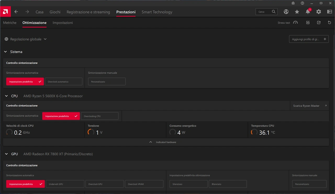The width and height of the screenshot is (335, 194).
Task: Click AMD Radeon RX 7800 XT name
Action: pyautogui.click(x=58, y=154)
